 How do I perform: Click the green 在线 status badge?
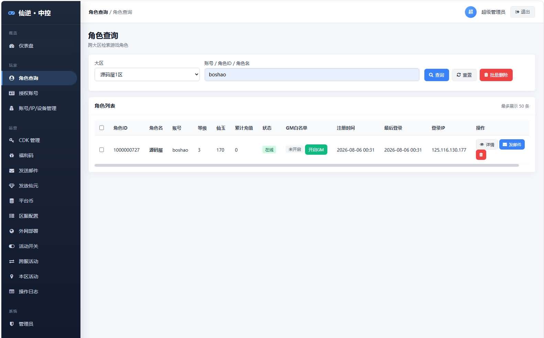269,150
